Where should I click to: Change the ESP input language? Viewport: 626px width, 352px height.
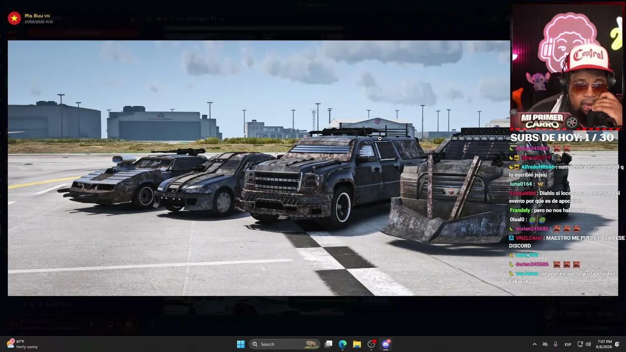pos(568,344)
